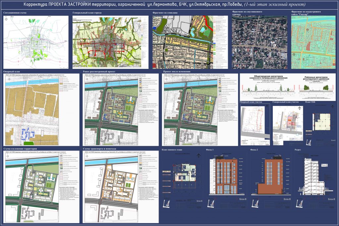Image resolution: width=339 pixels, height=226 pixels.
Task: Select the 'План СКБ' heading
Action: tap(311, 102)
